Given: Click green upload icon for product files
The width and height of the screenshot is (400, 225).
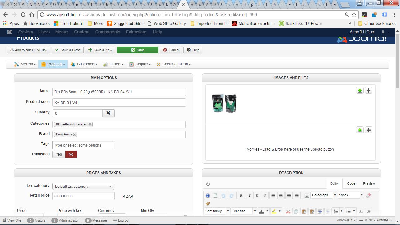Looking at the screenshot, I should click(360, 130).
